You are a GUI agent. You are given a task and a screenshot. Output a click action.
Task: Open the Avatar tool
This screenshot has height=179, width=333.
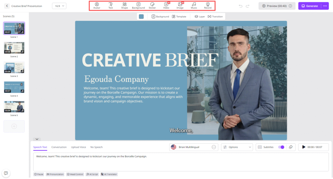click(97, 5)
